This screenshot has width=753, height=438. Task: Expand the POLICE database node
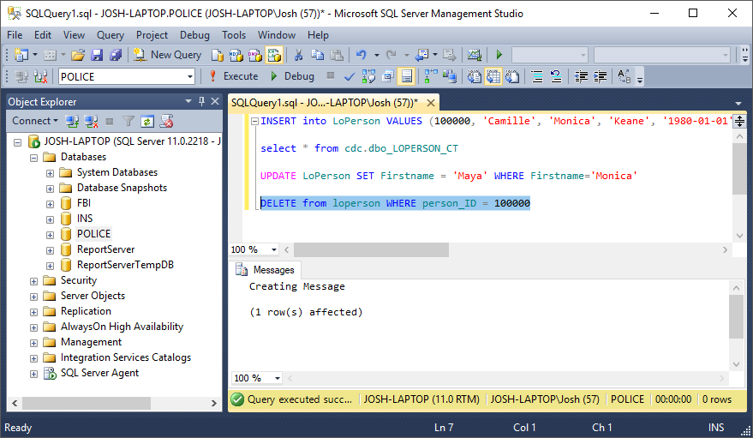coord(50,235)
